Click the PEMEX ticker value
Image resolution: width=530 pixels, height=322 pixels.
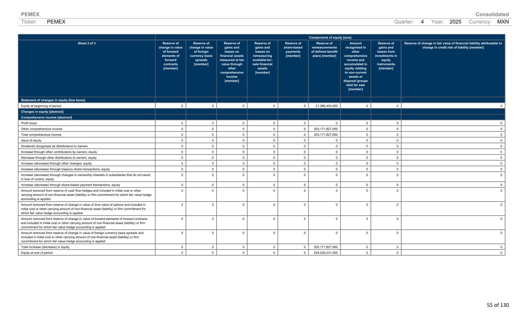pyautogui.click(x=56, y=22)
